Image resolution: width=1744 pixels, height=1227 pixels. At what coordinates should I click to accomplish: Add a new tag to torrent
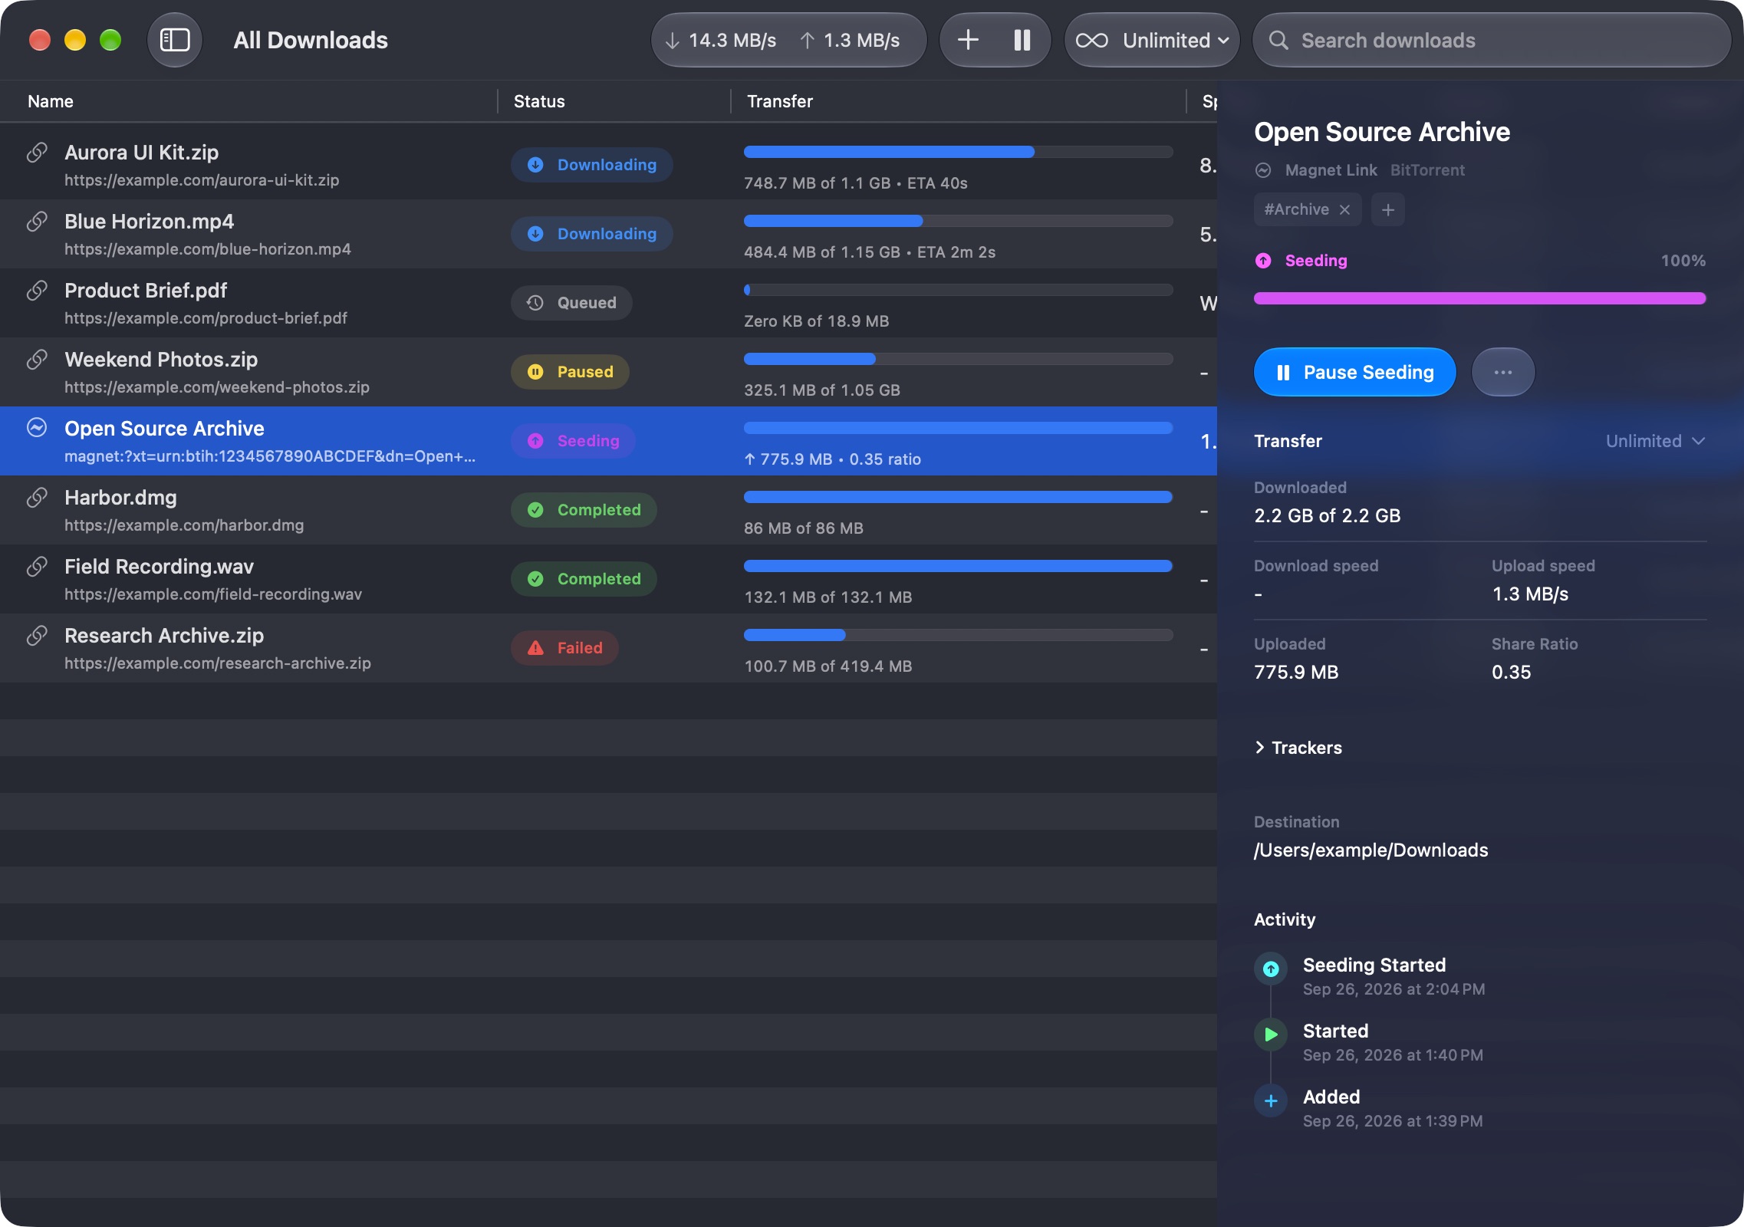1388,209
